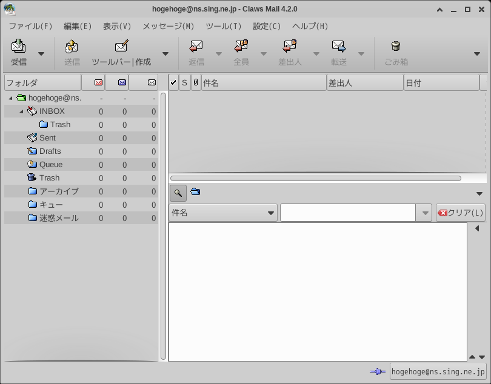Screen dimensions: 491x384
Task: Click the folder pane vertical scrollbar
Action: [163, 227]
